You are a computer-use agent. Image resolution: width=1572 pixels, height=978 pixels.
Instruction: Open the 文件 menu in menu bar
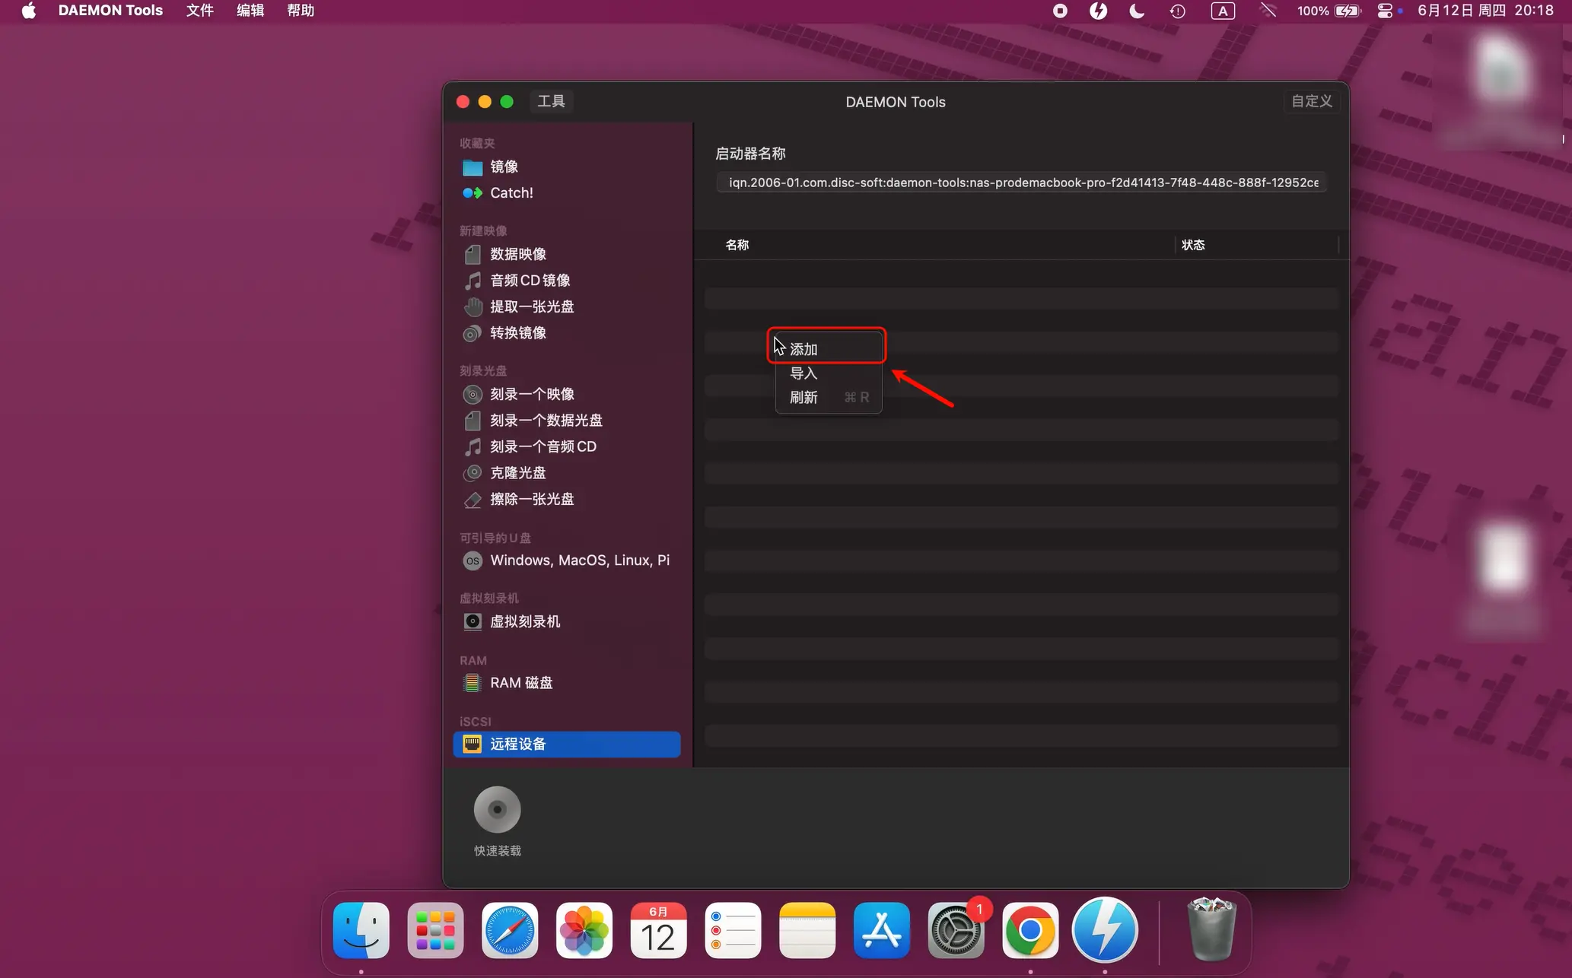tap(200, 11)
